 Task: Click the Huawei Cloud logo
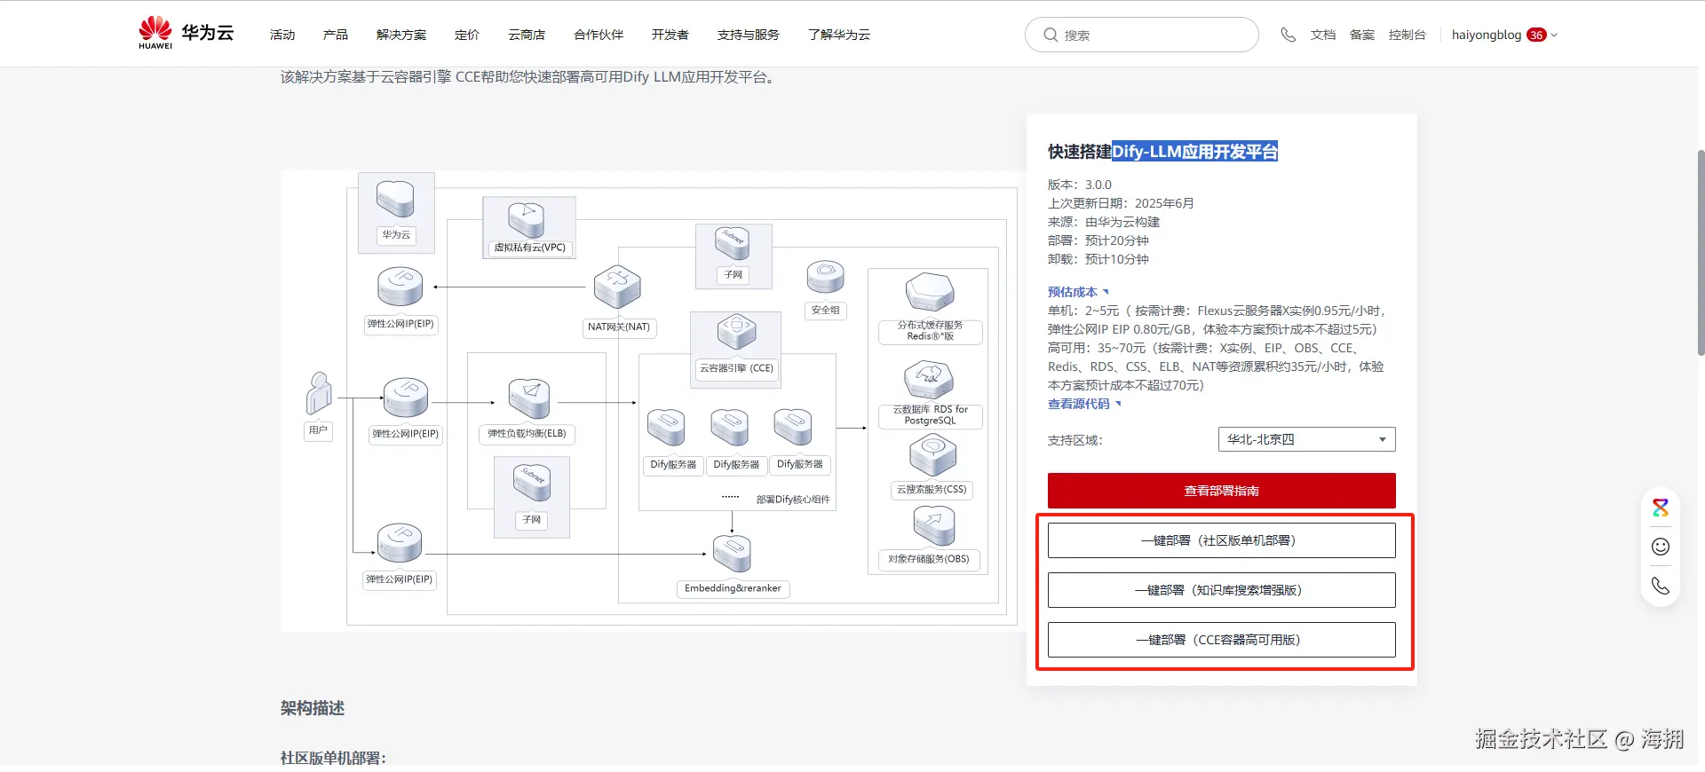pos(186,33)
